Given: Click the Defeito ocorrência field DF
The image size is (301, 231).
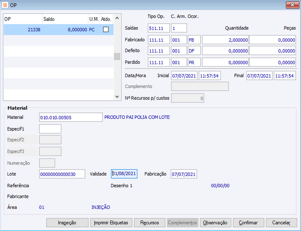Looking at the screenshot, I should click(194, 51).
